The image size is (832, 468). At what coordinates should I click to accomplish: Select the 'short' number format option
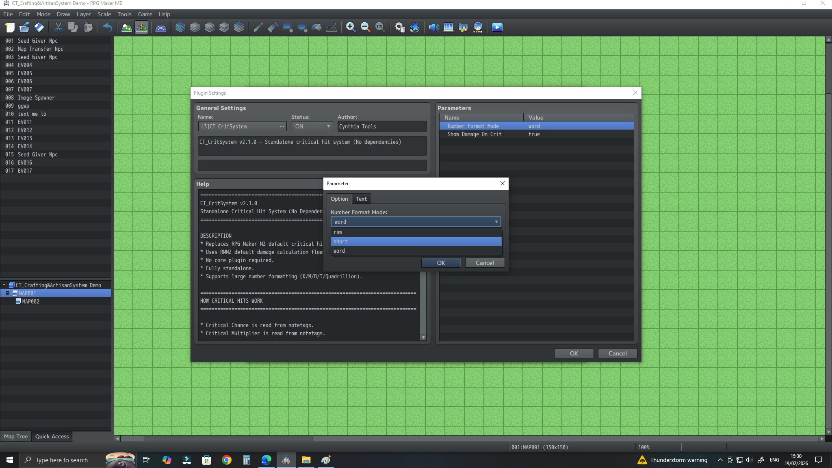coord(416,241)
